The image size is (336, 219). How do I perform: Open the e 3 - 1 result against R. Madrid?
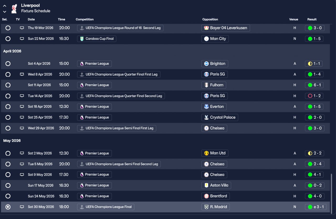pyautogui.click(x=316, y=207)
